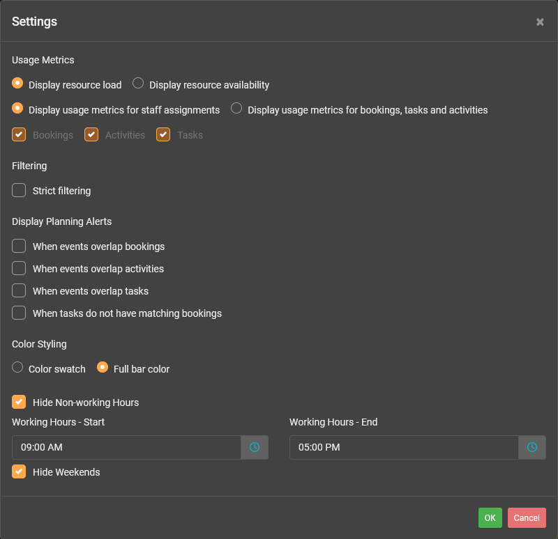Click OK to save settings
558x539 pixels.
click(x=490, y=517)
